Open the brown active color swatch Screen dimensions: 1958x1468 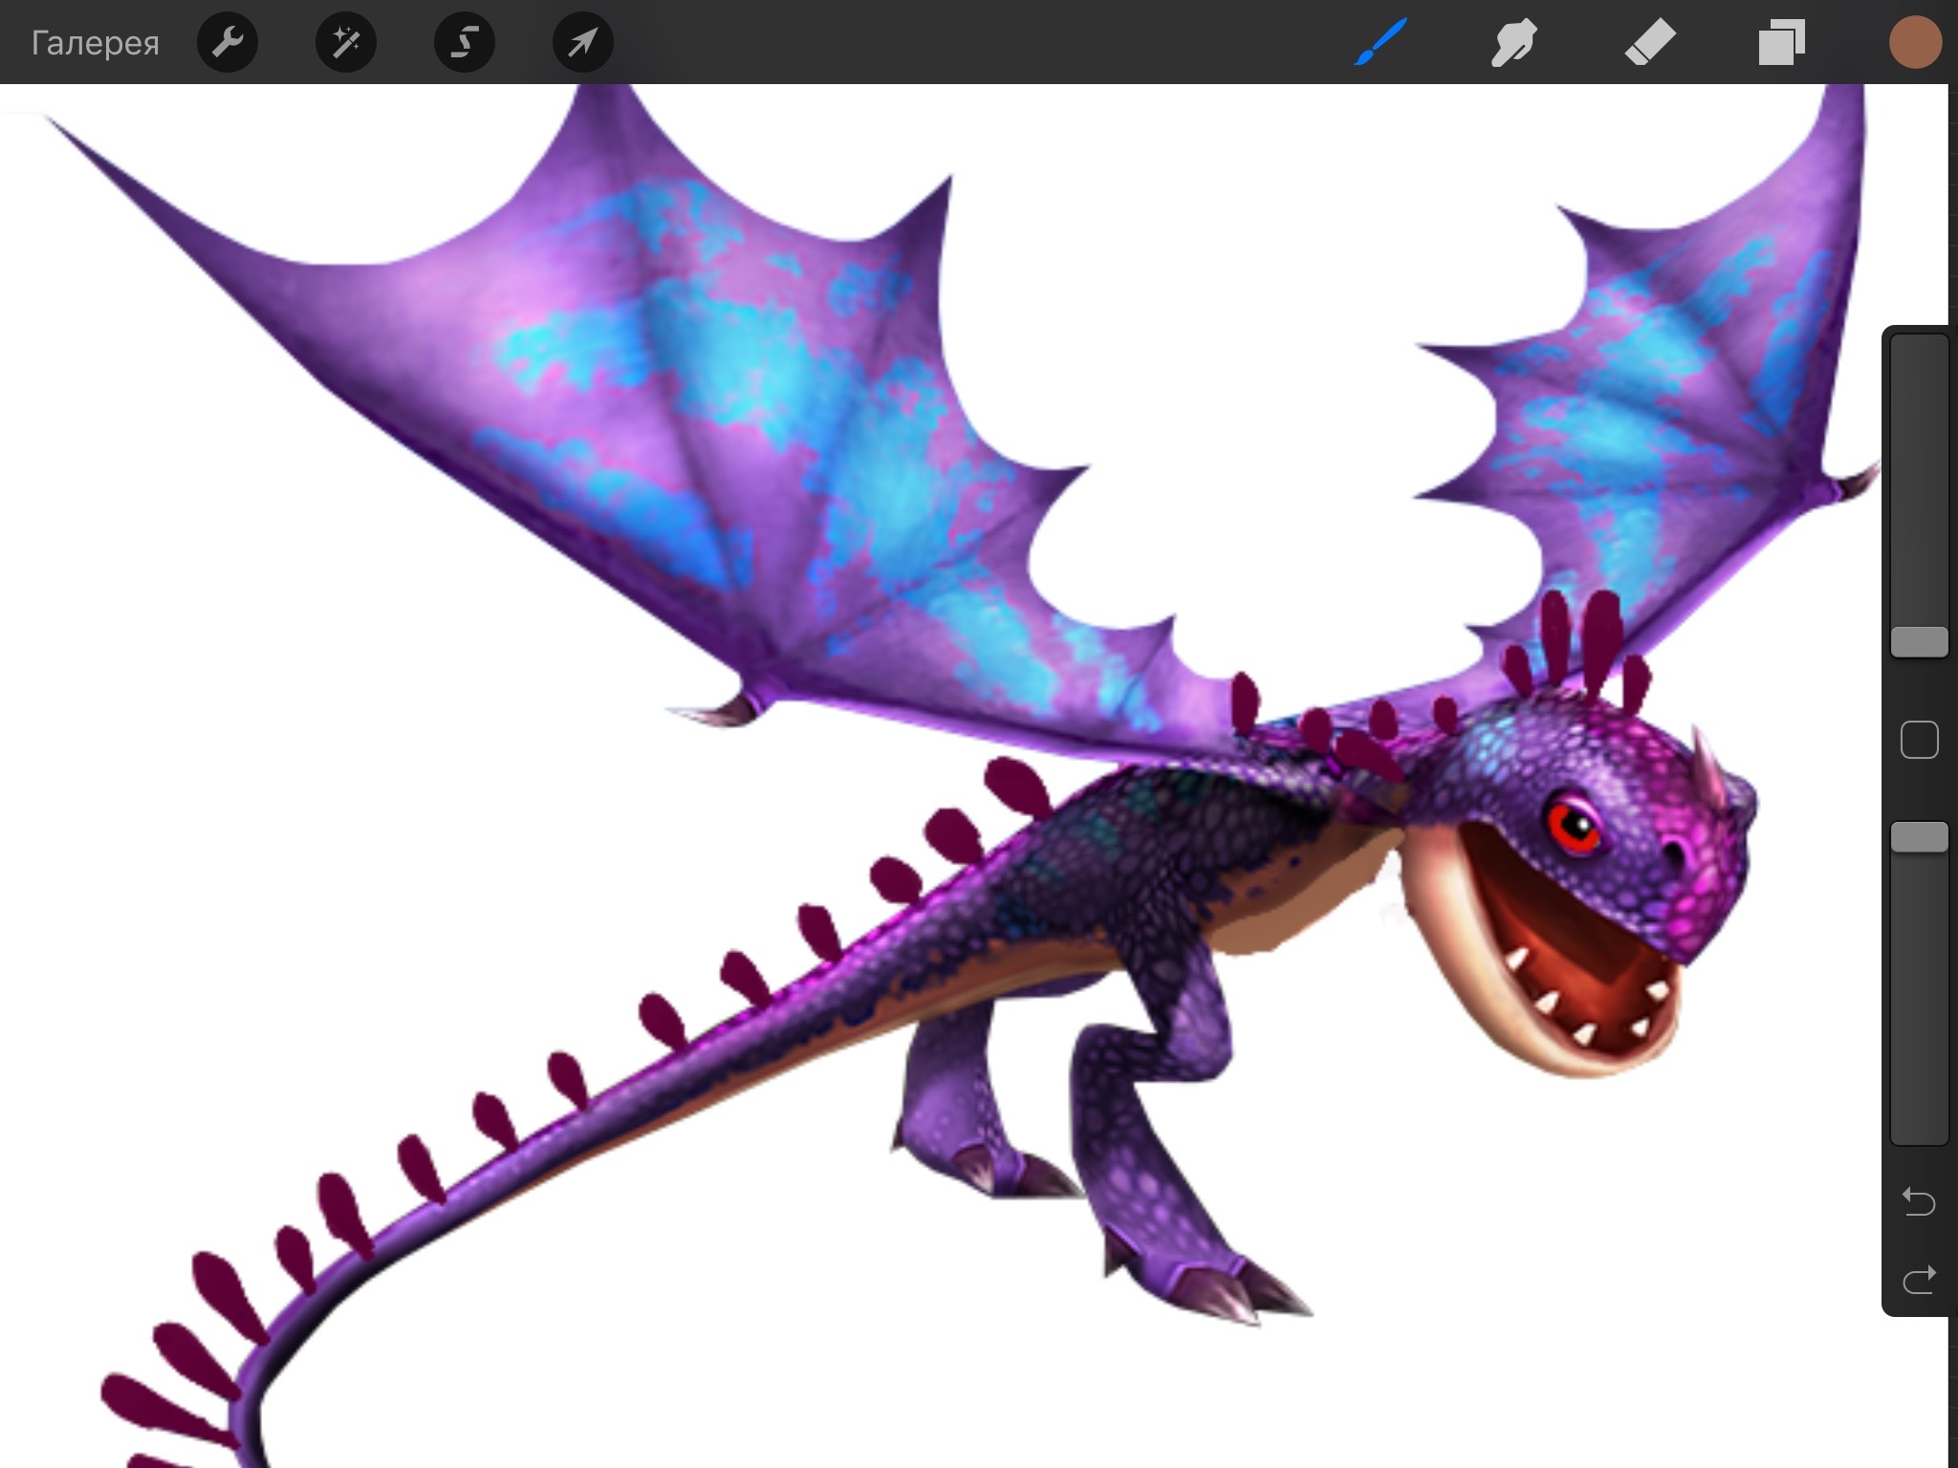click(x=1915, y=43)
